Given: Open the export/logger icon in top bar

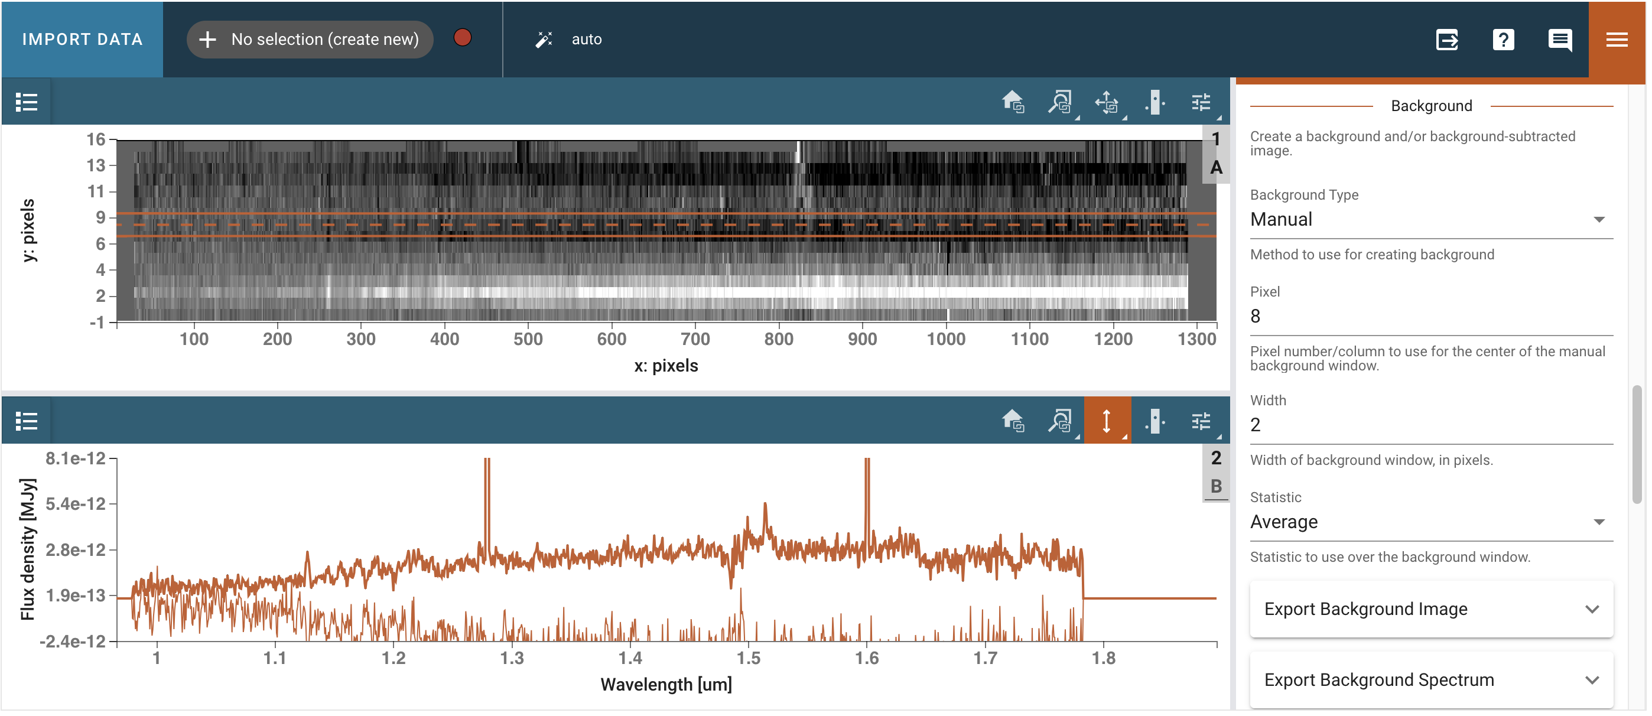Looking at the screenshot, I should (1447, 40).
